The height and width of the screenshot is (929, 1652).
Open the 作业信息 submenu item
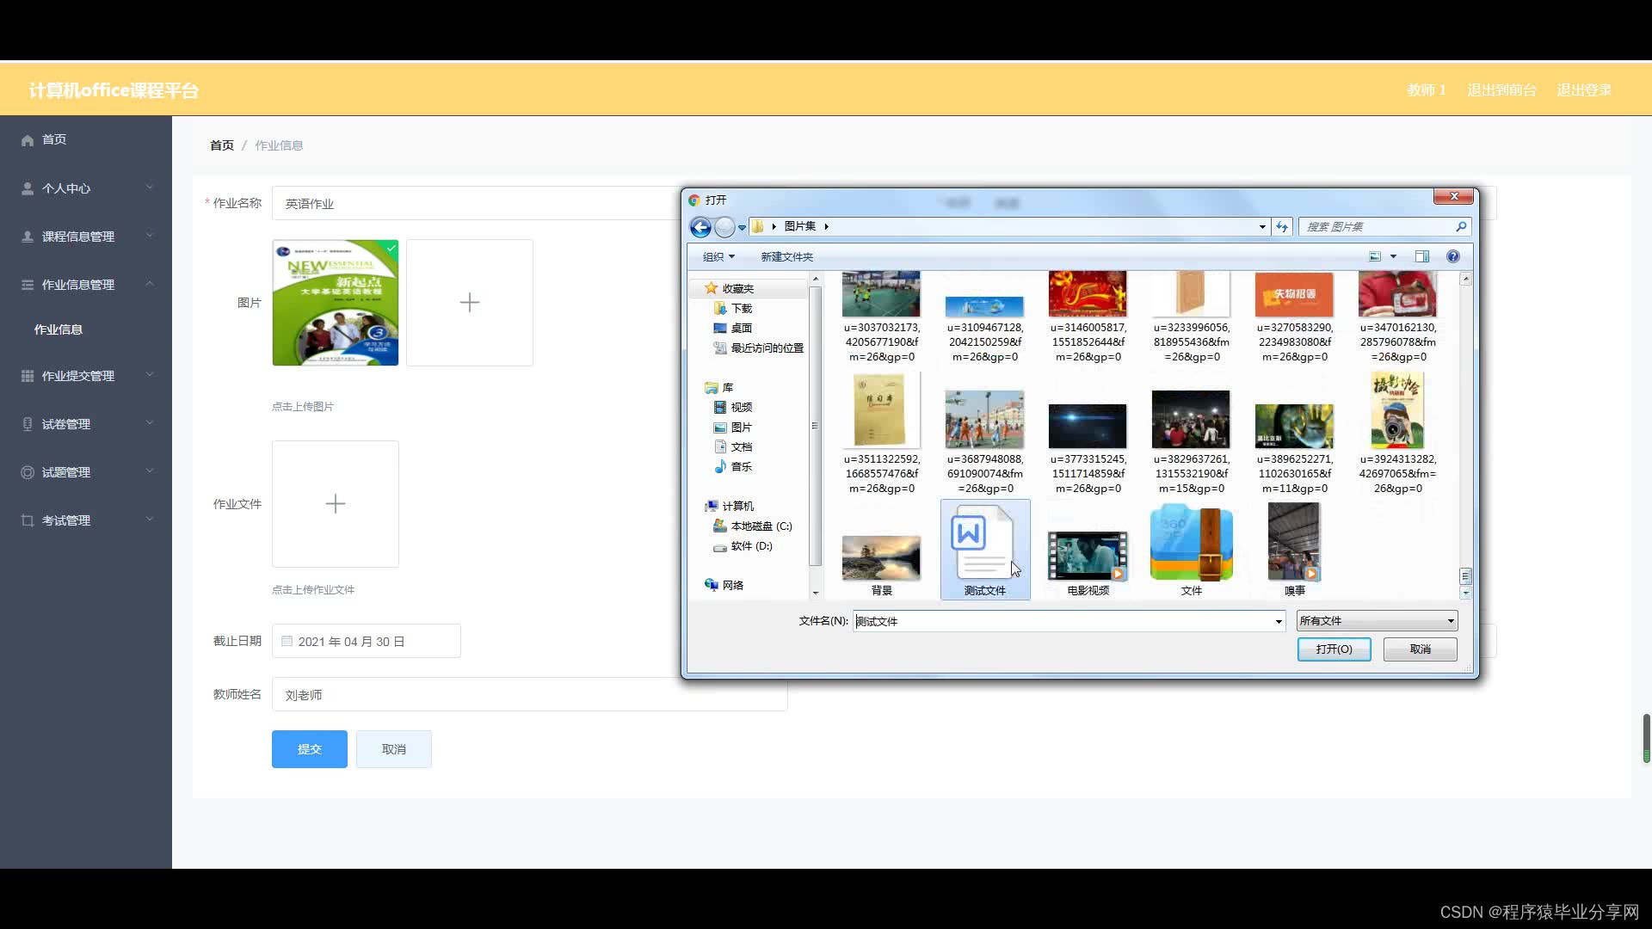click(x=59, y=329)
